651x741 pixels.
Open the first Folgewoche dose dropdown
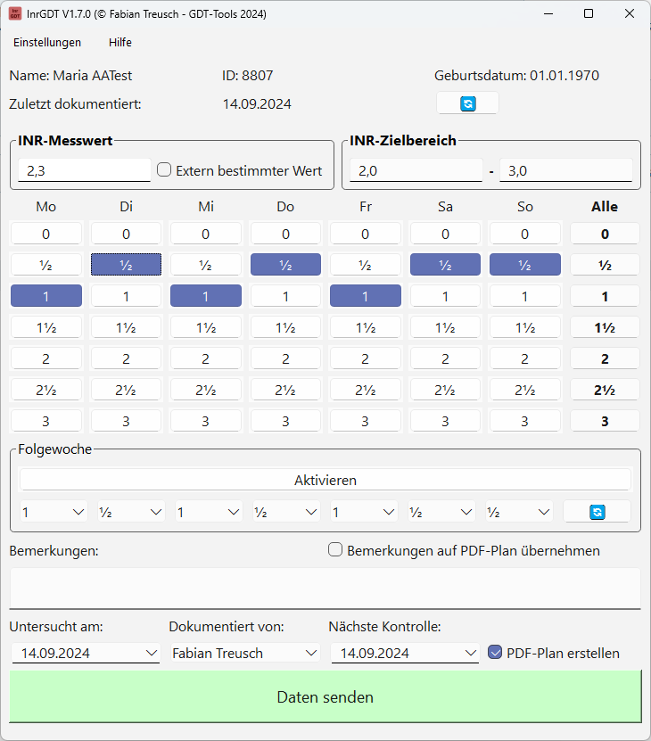(x=54, y=512)
